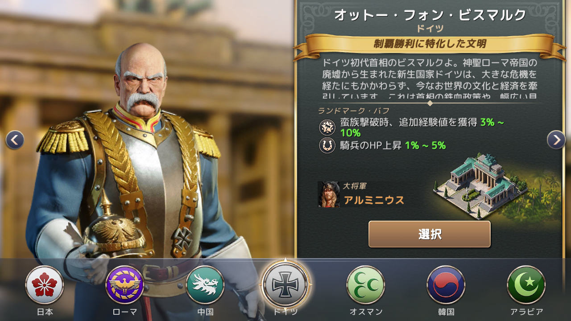Screen dimensions: 571x321
Task: Switch to the 韓国 tab label
Action: 446,312
